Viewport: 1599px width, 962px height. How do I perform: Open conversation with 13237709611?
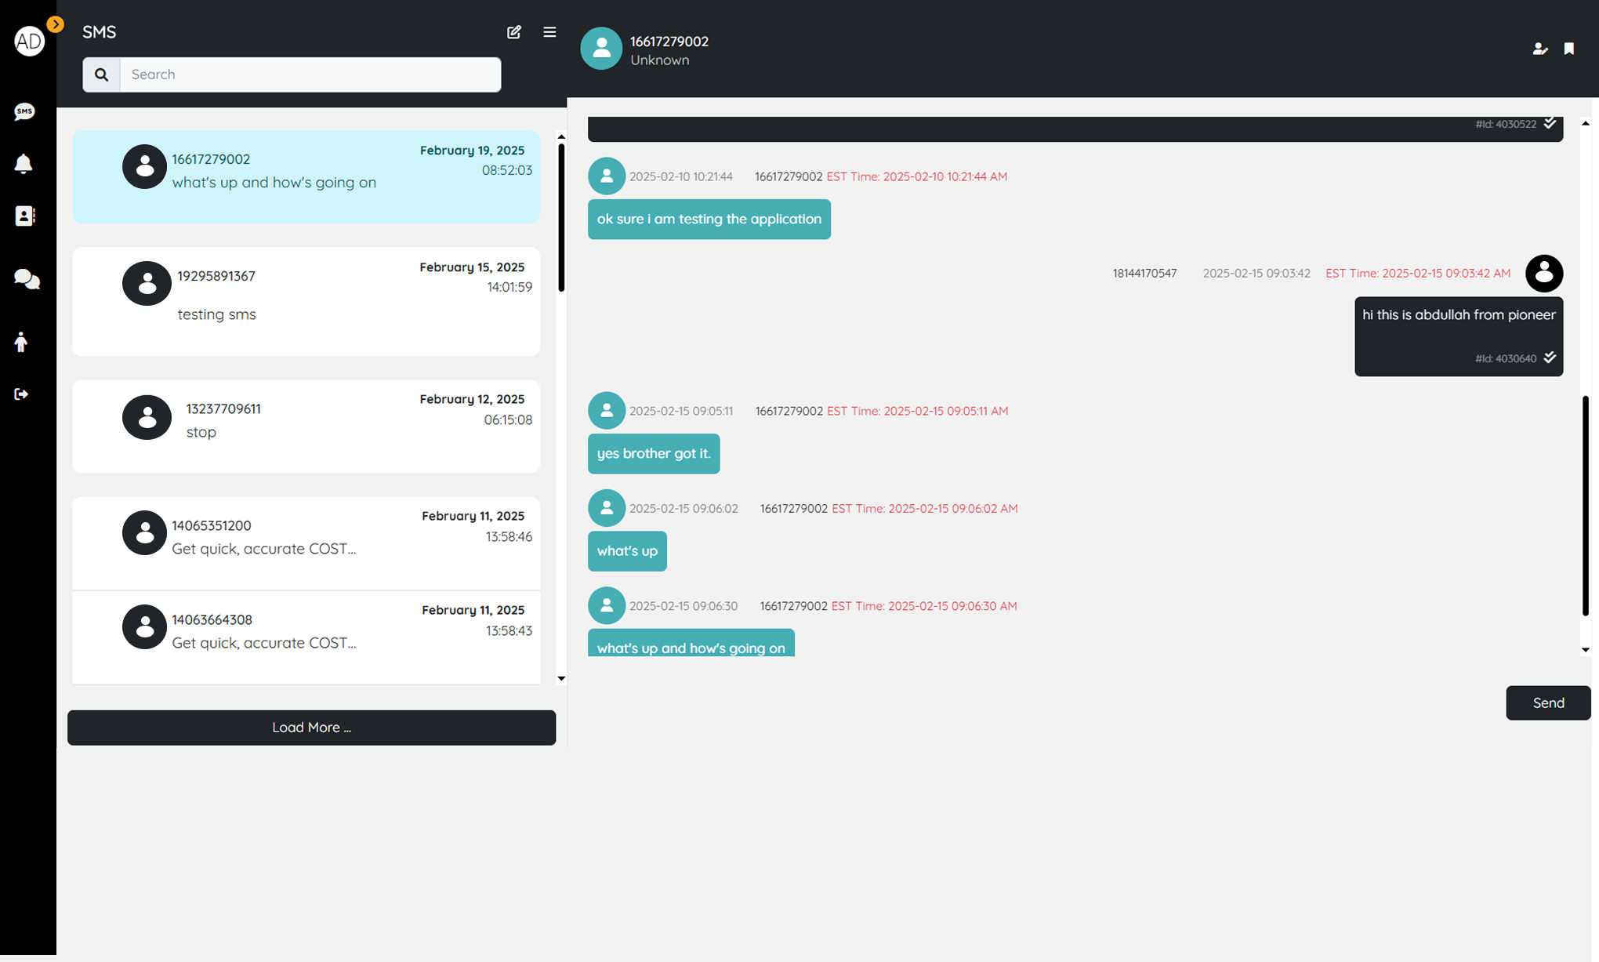tap(306, 426)
